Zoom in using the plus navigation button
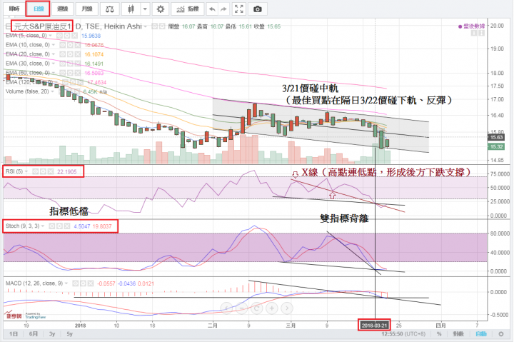Screen dimensions: 514x342 [x=272, y=308]
